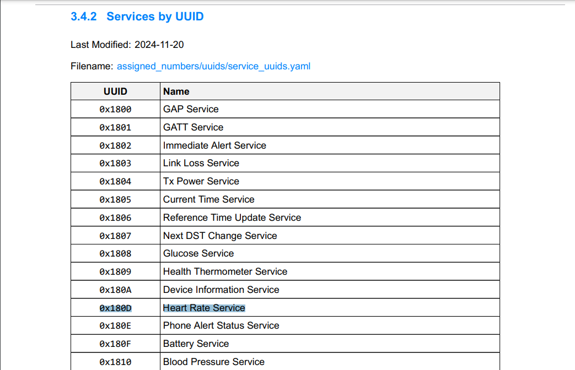Click the GATT Service entry
This screenshot has height=370, width=575.
[x=193, y=127]
